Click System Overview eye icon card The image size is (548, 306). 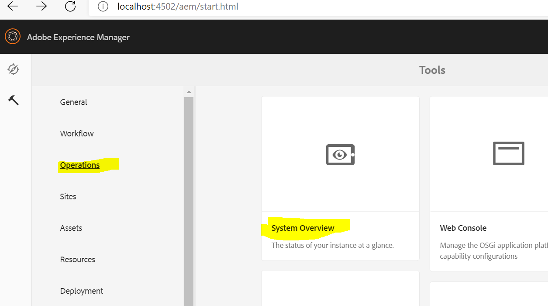(340, 154)
